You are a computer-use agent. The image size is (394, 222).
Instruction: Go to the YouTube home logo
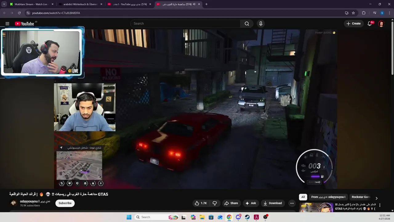[24, 24]
